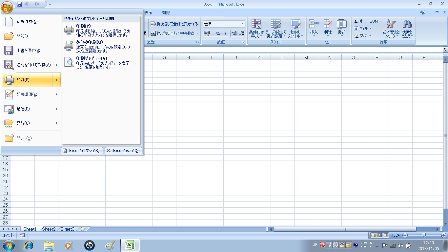Open Excel from the Windows taskbar
Viewport: 448px width, 252px height.
click(x=130, y=245)
